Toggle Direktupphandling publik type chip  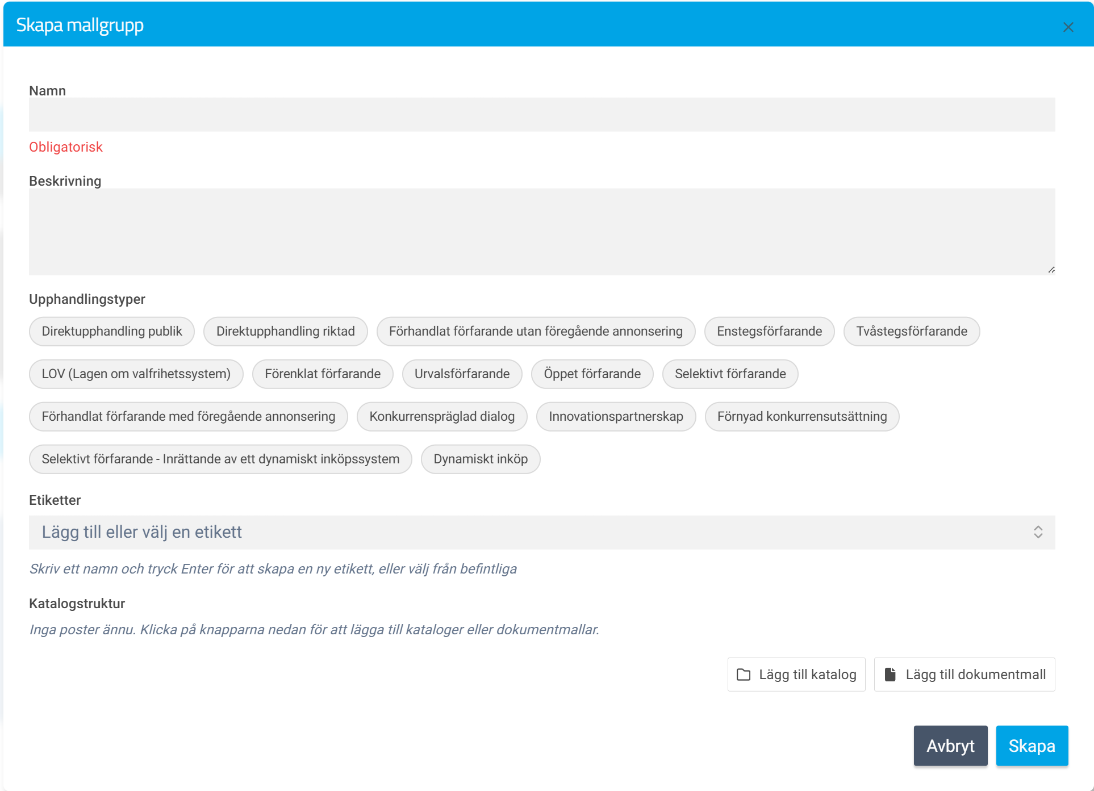(112, 332)
